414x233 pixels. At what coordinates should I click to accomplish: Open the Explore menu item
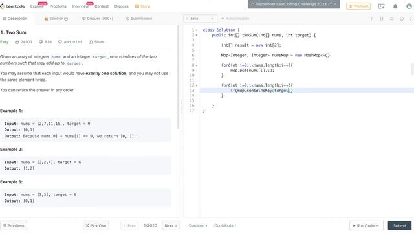[x=37, y=6]
